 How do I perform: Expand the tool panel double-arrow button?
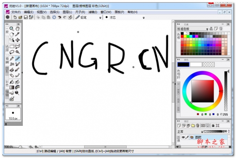tap(18, 24)
